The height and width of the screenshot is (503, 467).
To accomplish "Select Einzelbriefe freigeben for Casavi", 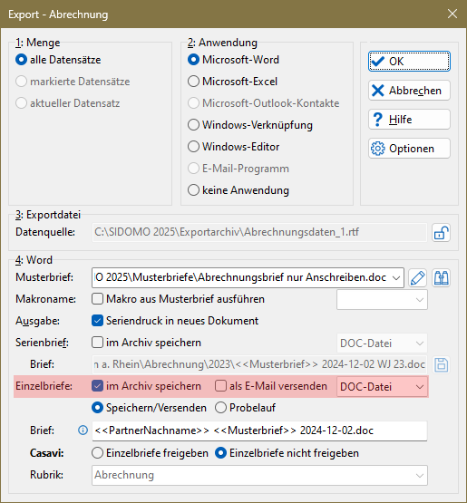I will [98, 453].
